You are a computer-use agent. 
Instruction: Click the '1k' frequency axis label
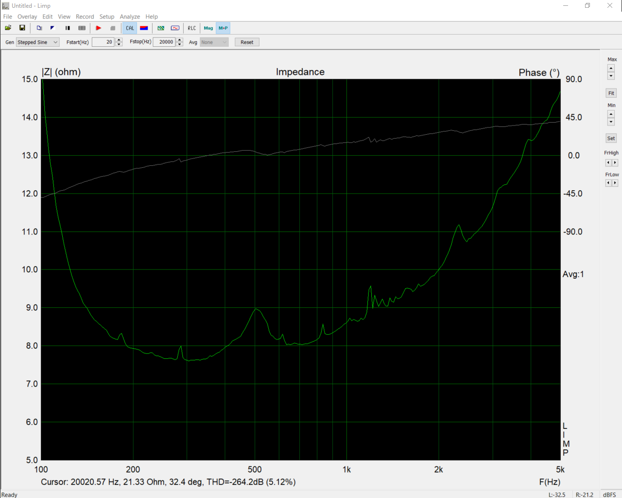(346, 470)
